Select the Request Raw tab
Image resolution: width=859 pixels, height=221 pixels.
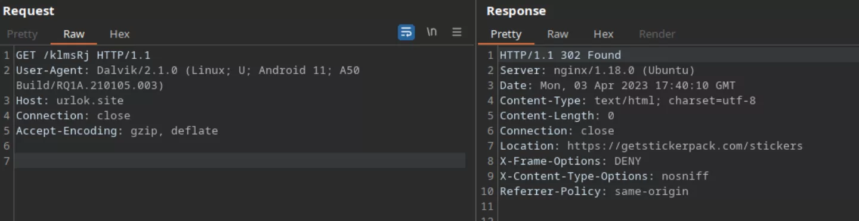74,34
